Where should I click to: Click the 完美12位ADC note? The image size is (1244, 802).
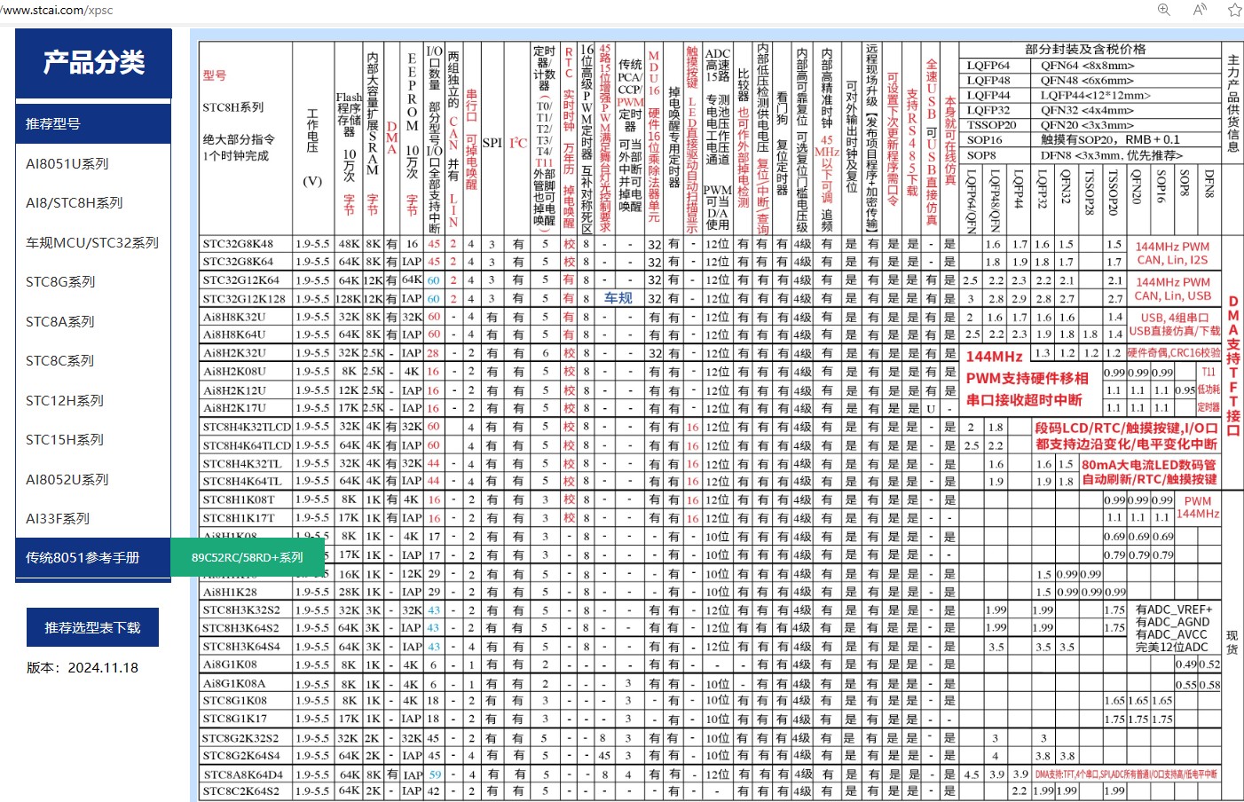[1171, 647]
